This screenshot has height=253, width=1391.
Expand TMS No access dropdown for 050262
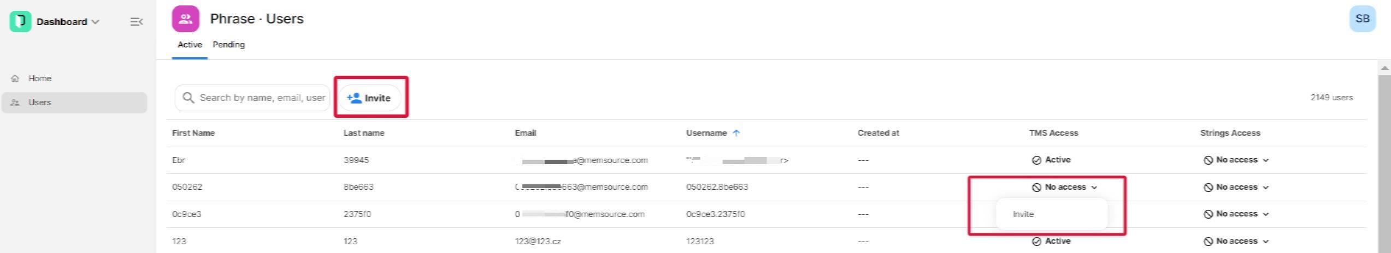[1064, 187]
